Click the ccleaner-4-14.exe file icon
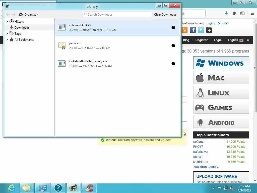This screenshot has height=193, width=257. [x=62, y=27]
